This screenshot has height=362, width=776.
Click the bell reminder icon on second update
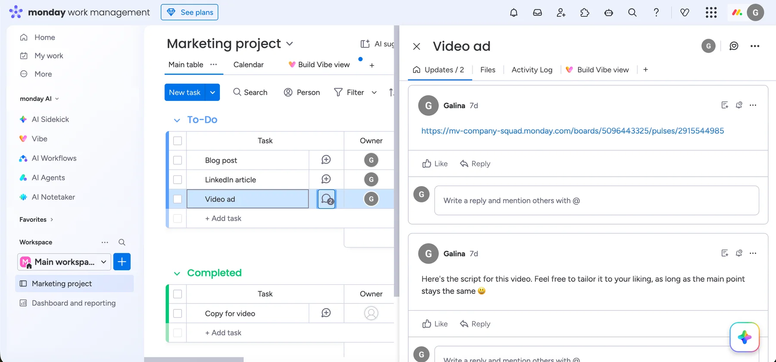[x=739, y=253]
